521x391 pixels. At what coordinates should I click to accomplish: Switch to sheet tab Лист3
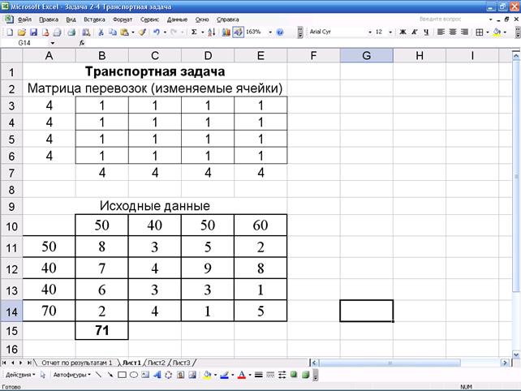[x=182, y=363]
